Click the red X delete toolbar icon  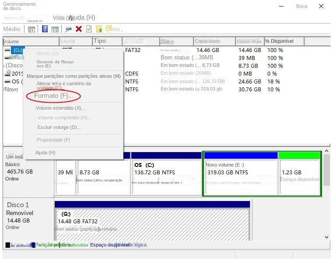tap(79, 29)
